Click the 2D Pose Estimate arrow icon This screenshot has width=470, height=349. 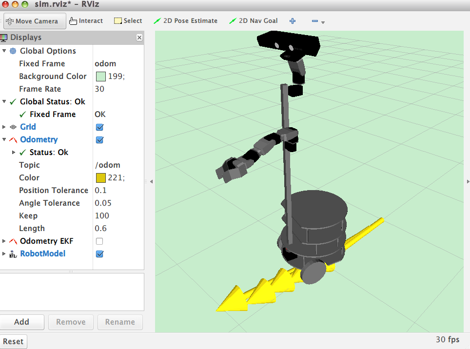157,20
